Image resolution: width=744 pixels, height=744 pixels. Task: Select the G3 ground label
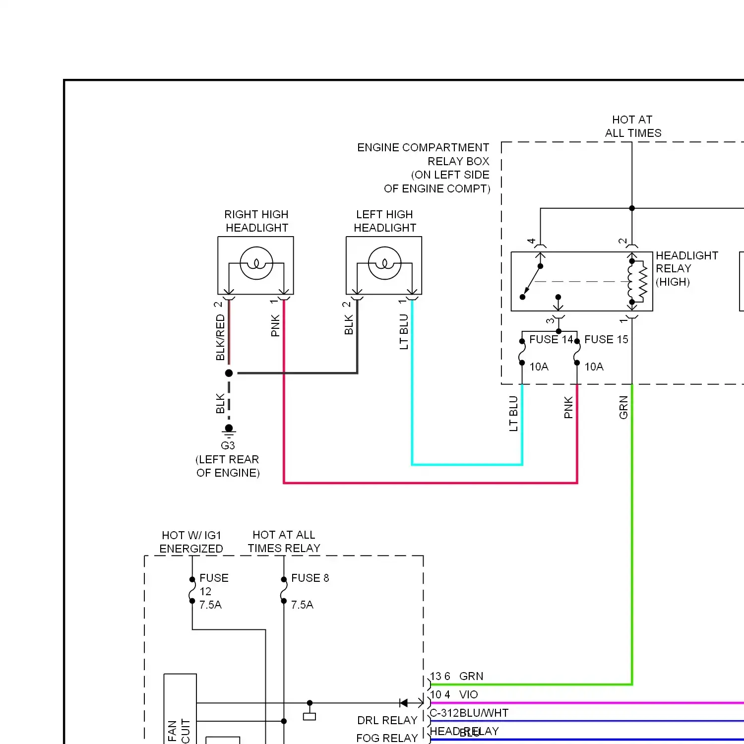[228, 445]
